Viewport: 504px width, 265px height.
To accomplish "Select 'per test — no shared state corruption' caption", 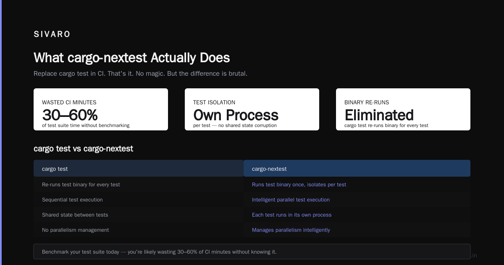I will click(235, 125).
